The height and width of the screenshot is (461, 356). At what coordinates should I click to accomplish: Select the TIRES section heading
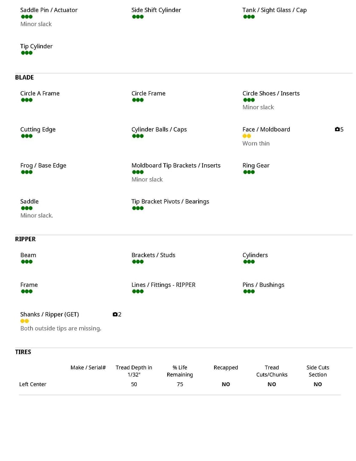[x=23, y=352]
